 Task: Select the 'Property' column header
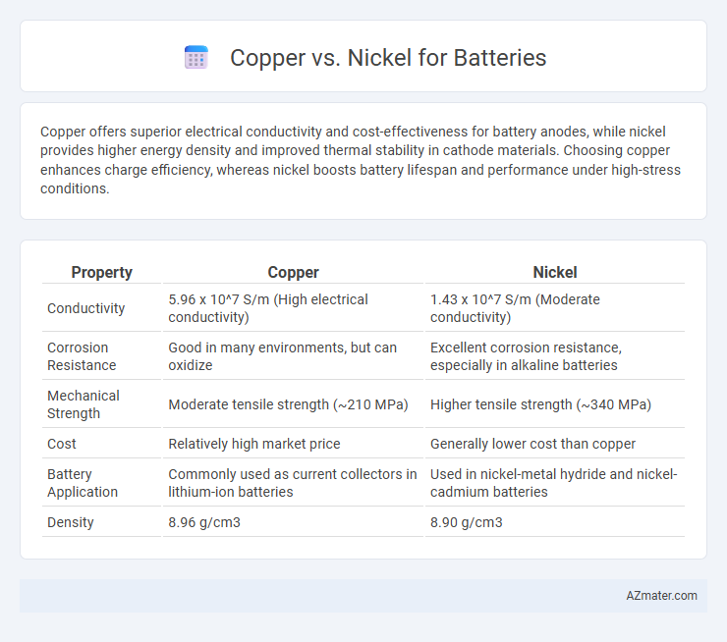pyautogui.click(x=101, y=272)
